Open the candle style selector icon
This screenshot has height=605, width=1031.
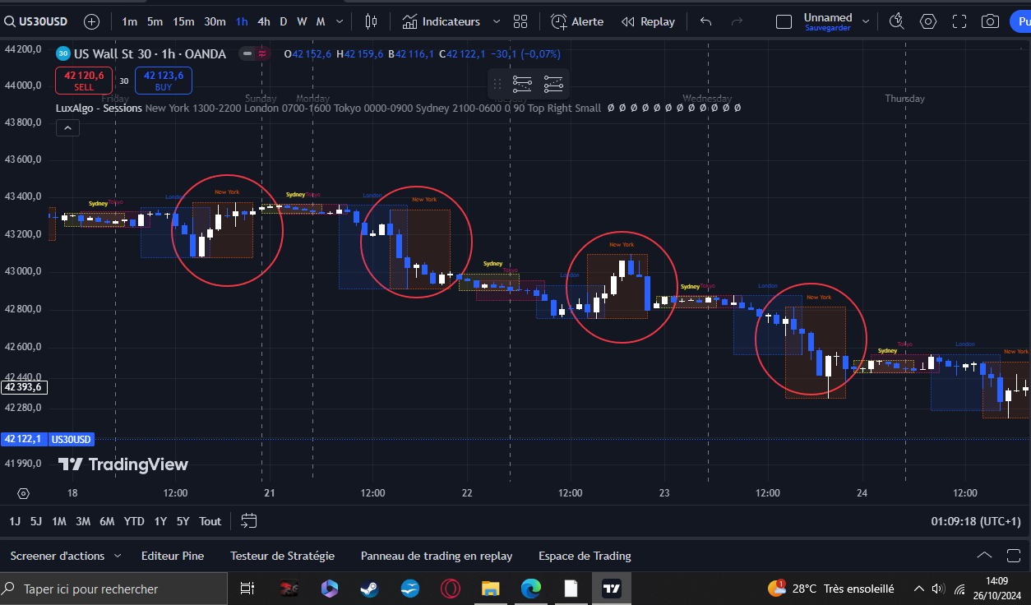coord(371,21)
